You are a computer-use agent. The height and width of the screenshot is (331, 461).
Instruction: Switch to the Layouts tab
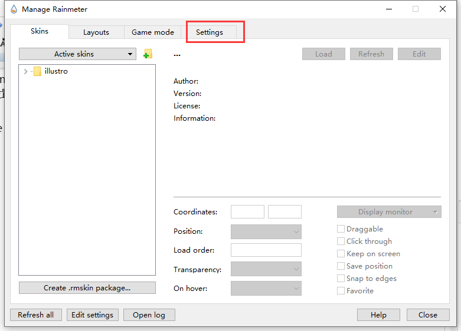click(x=96, y=32)
